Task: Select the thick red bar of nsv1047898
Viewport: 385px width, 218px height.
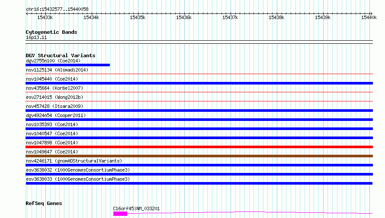Action: [199, 147]
